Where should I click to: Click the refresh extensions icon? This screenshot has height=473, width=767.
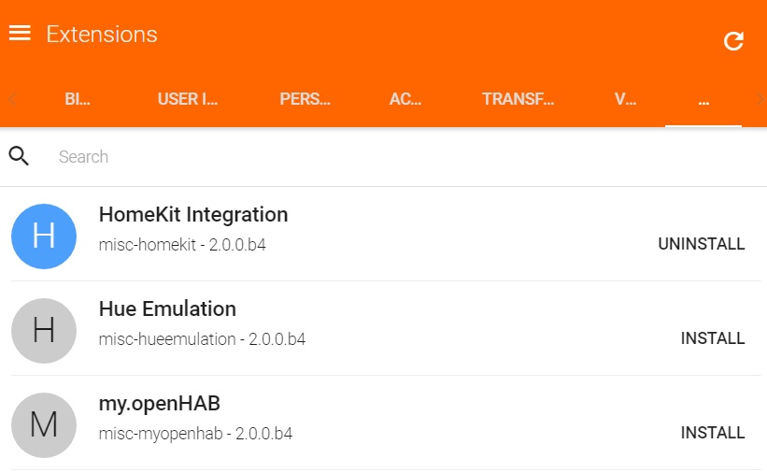coord(733,41)
